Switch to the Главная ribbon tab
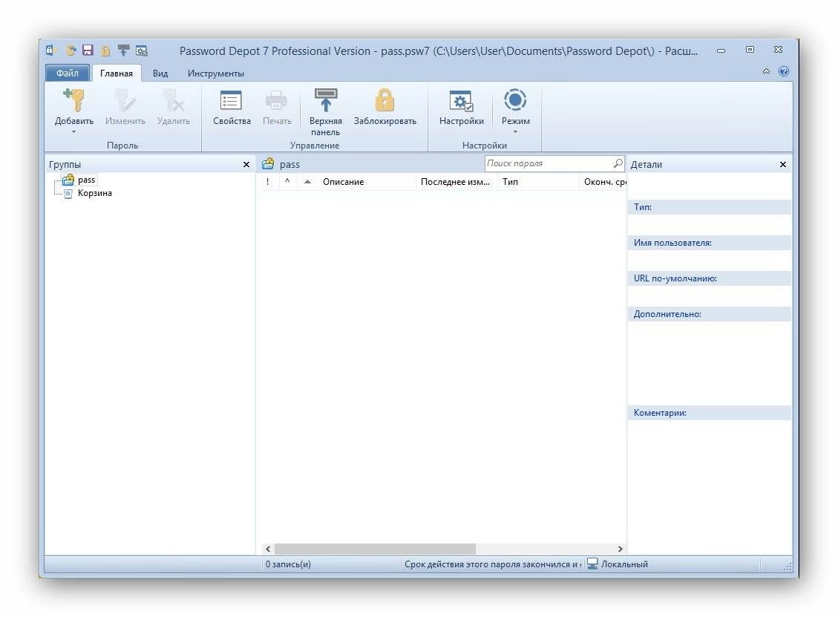 point(117,74)
